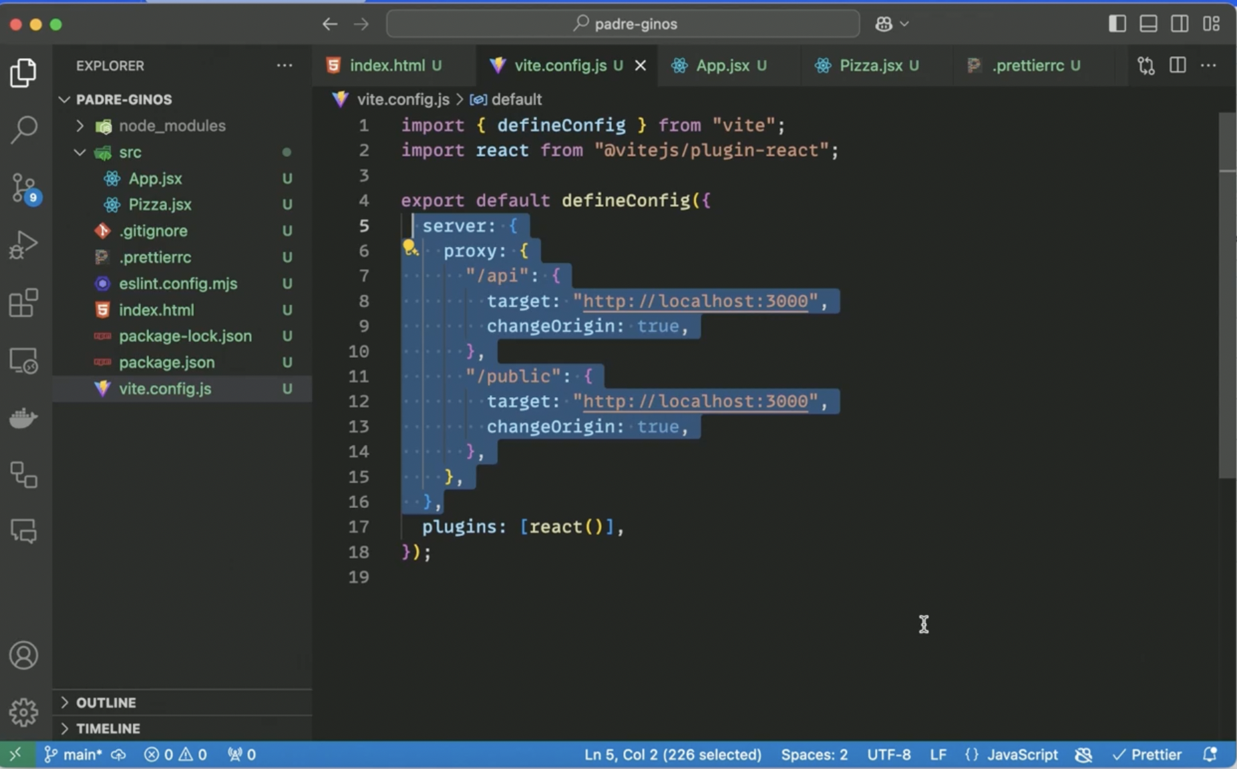1237x769 pixels.
Task: Open editor More Actions ellipsis
Action: click(1208, 65)
